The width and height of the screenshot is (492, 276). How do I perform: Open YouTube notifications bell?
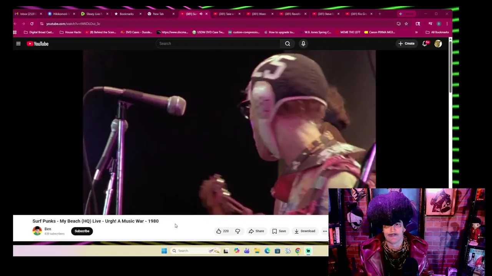425,44
